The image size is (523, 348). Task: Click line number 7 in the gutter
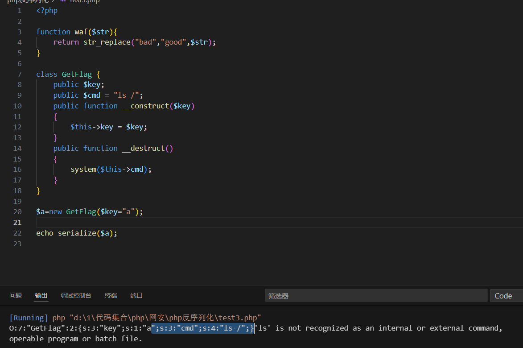tap(19, 74)
